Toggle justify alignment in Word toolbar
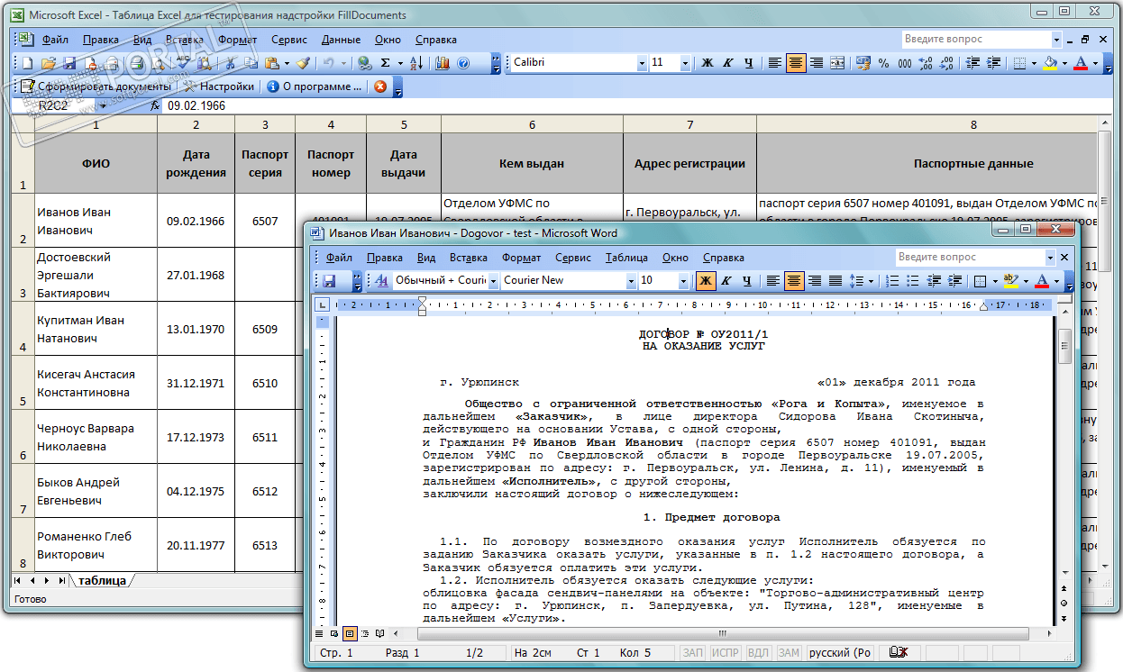The image size is (1123, 672). (x=835, y=281)
